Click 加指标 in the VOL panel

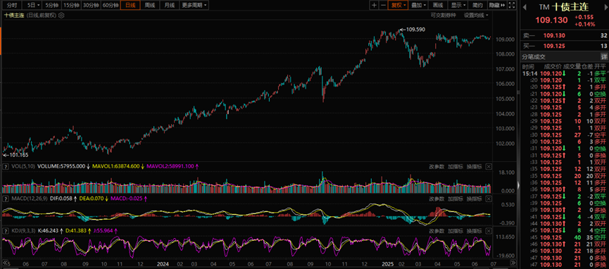pyautogui.click(x=456, y=166)
